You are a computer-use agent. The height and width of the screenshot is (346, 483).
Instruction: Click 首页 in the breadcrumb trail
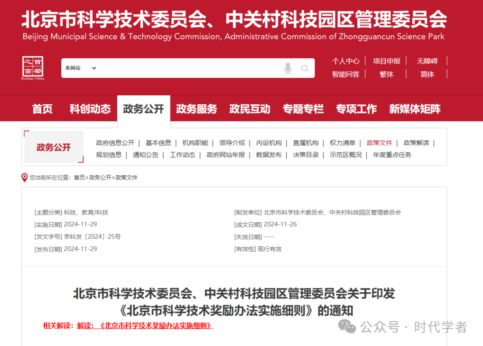[80, 177]
